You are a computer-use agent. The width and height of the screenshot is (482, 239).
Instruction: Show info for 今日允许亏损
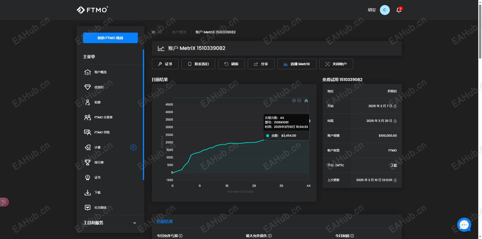181,236
